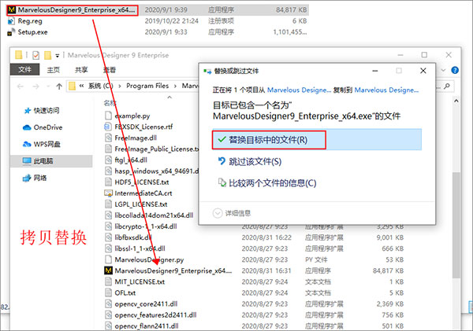Select FBXSDK_License.rtf file
Image resolution: width=473 pixels, height=331 pixels.
tap(143, 127)
